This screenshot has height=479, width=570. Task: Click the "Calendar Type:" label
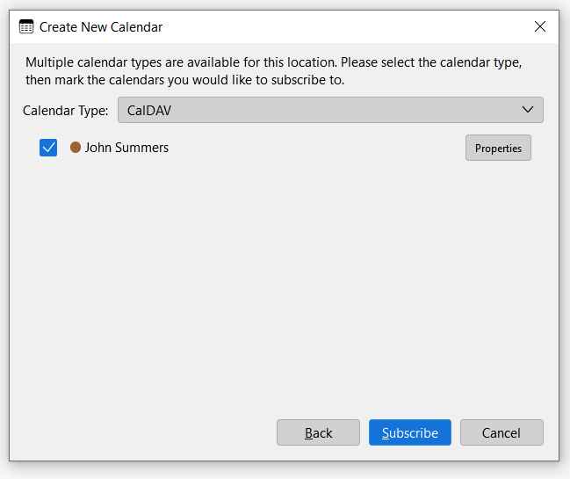tap(66, 110)
